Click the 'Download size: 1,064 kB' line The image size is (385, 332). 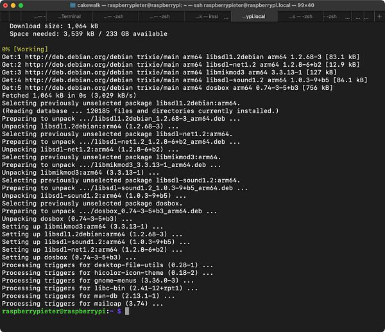click(54, 26)
